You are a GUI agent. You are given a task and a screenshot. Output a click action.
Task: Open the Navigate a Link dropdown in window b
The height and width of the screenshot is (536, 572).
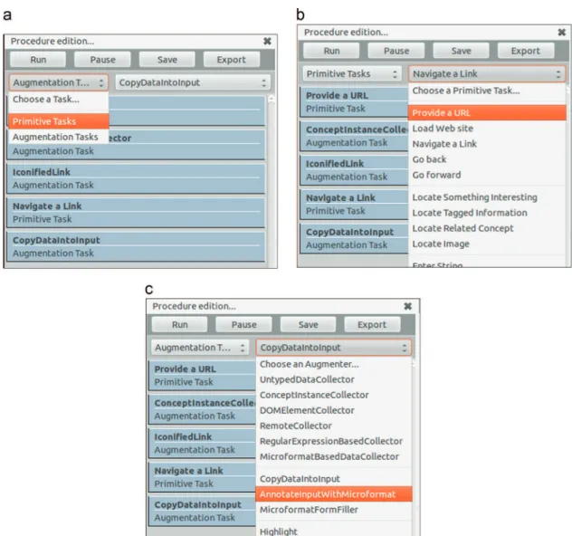487,73
